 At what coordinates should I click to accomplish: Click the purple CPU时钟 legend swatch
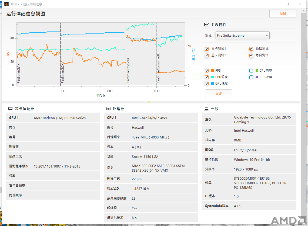(257, 77)
